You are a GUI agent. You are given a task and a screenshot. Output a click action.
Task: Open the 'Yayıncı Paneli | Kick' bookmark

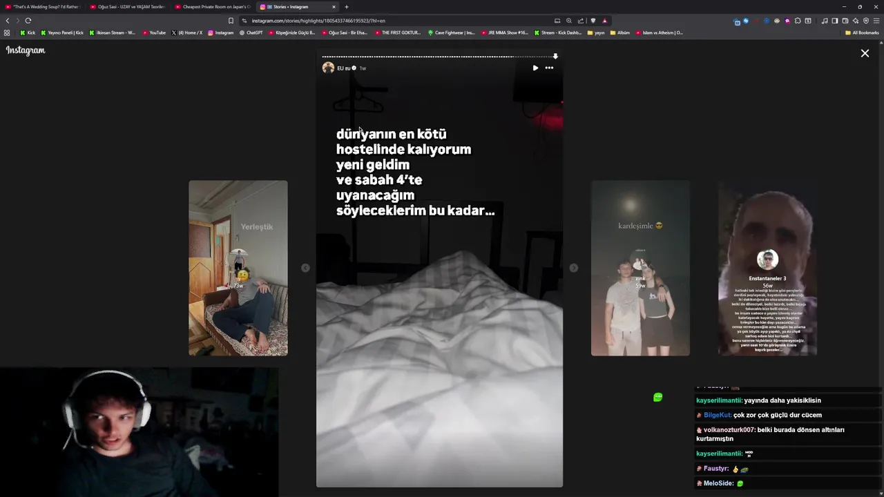[x=62, y=32]
